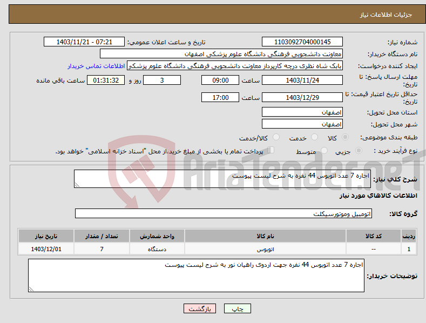Viewport: 426px width, 323px height.
Task: Click the نام دستگاه خریدار field
Action: pos(221,54)
